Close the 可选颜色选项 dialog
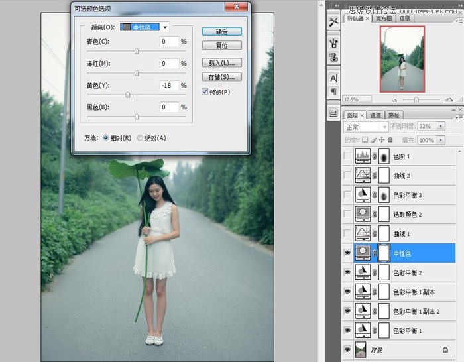 tap(236, 7)
